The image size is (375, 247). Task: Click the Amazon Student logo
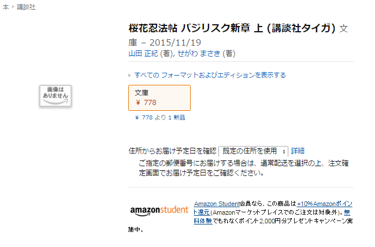click(x=159, y=210)
